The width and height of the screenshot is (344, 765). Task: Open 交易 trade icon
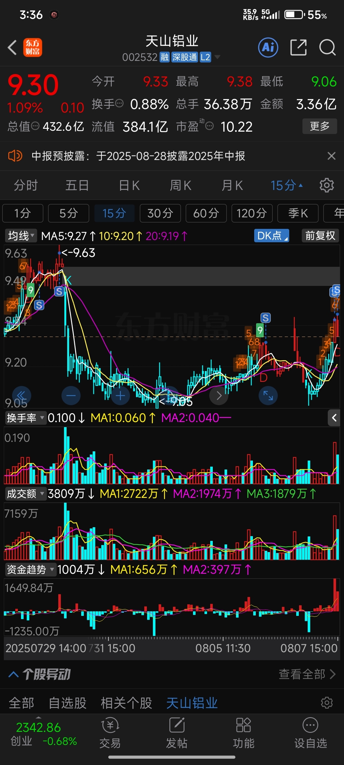[110, 733]
